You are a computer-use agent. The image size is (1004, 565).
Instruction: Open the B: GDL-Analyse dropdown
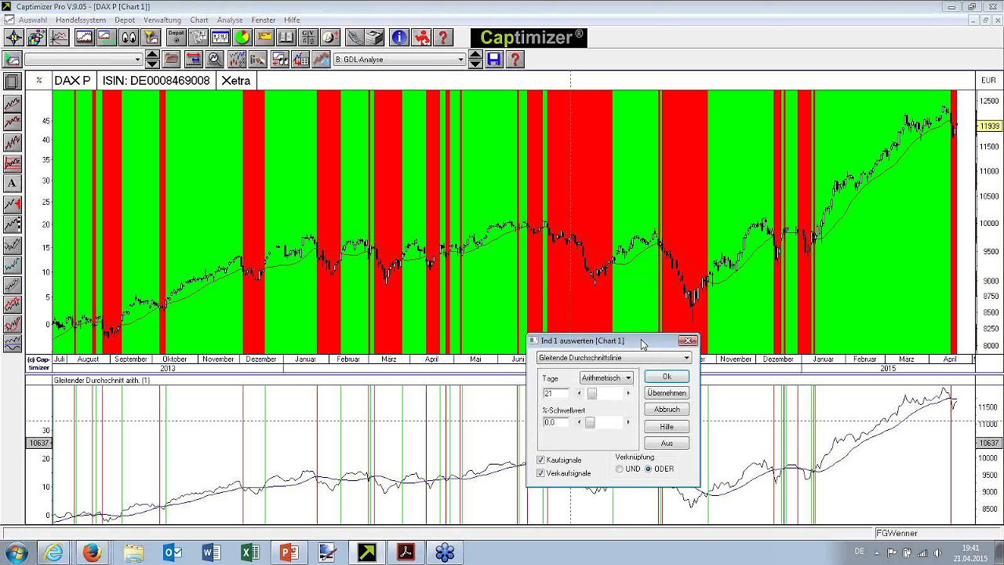coord(399,60)
